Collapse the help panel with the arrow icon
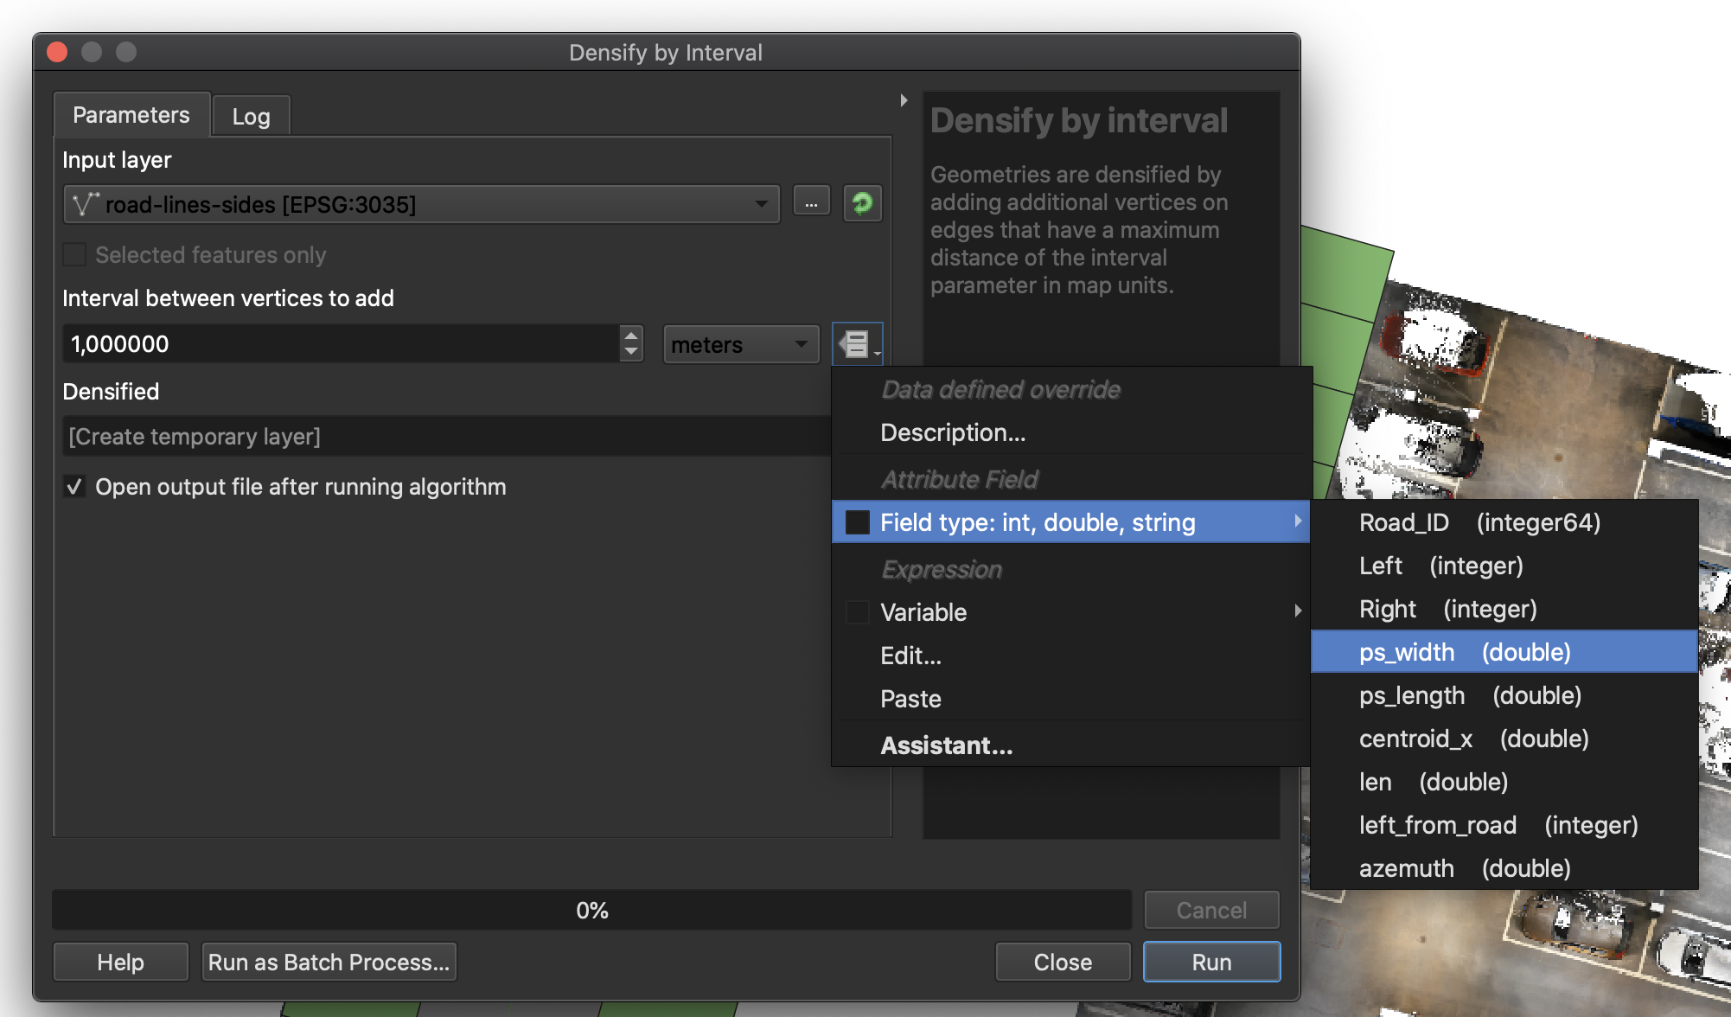The width and height of the screenshot is (1731, 1017). [904, 99]
